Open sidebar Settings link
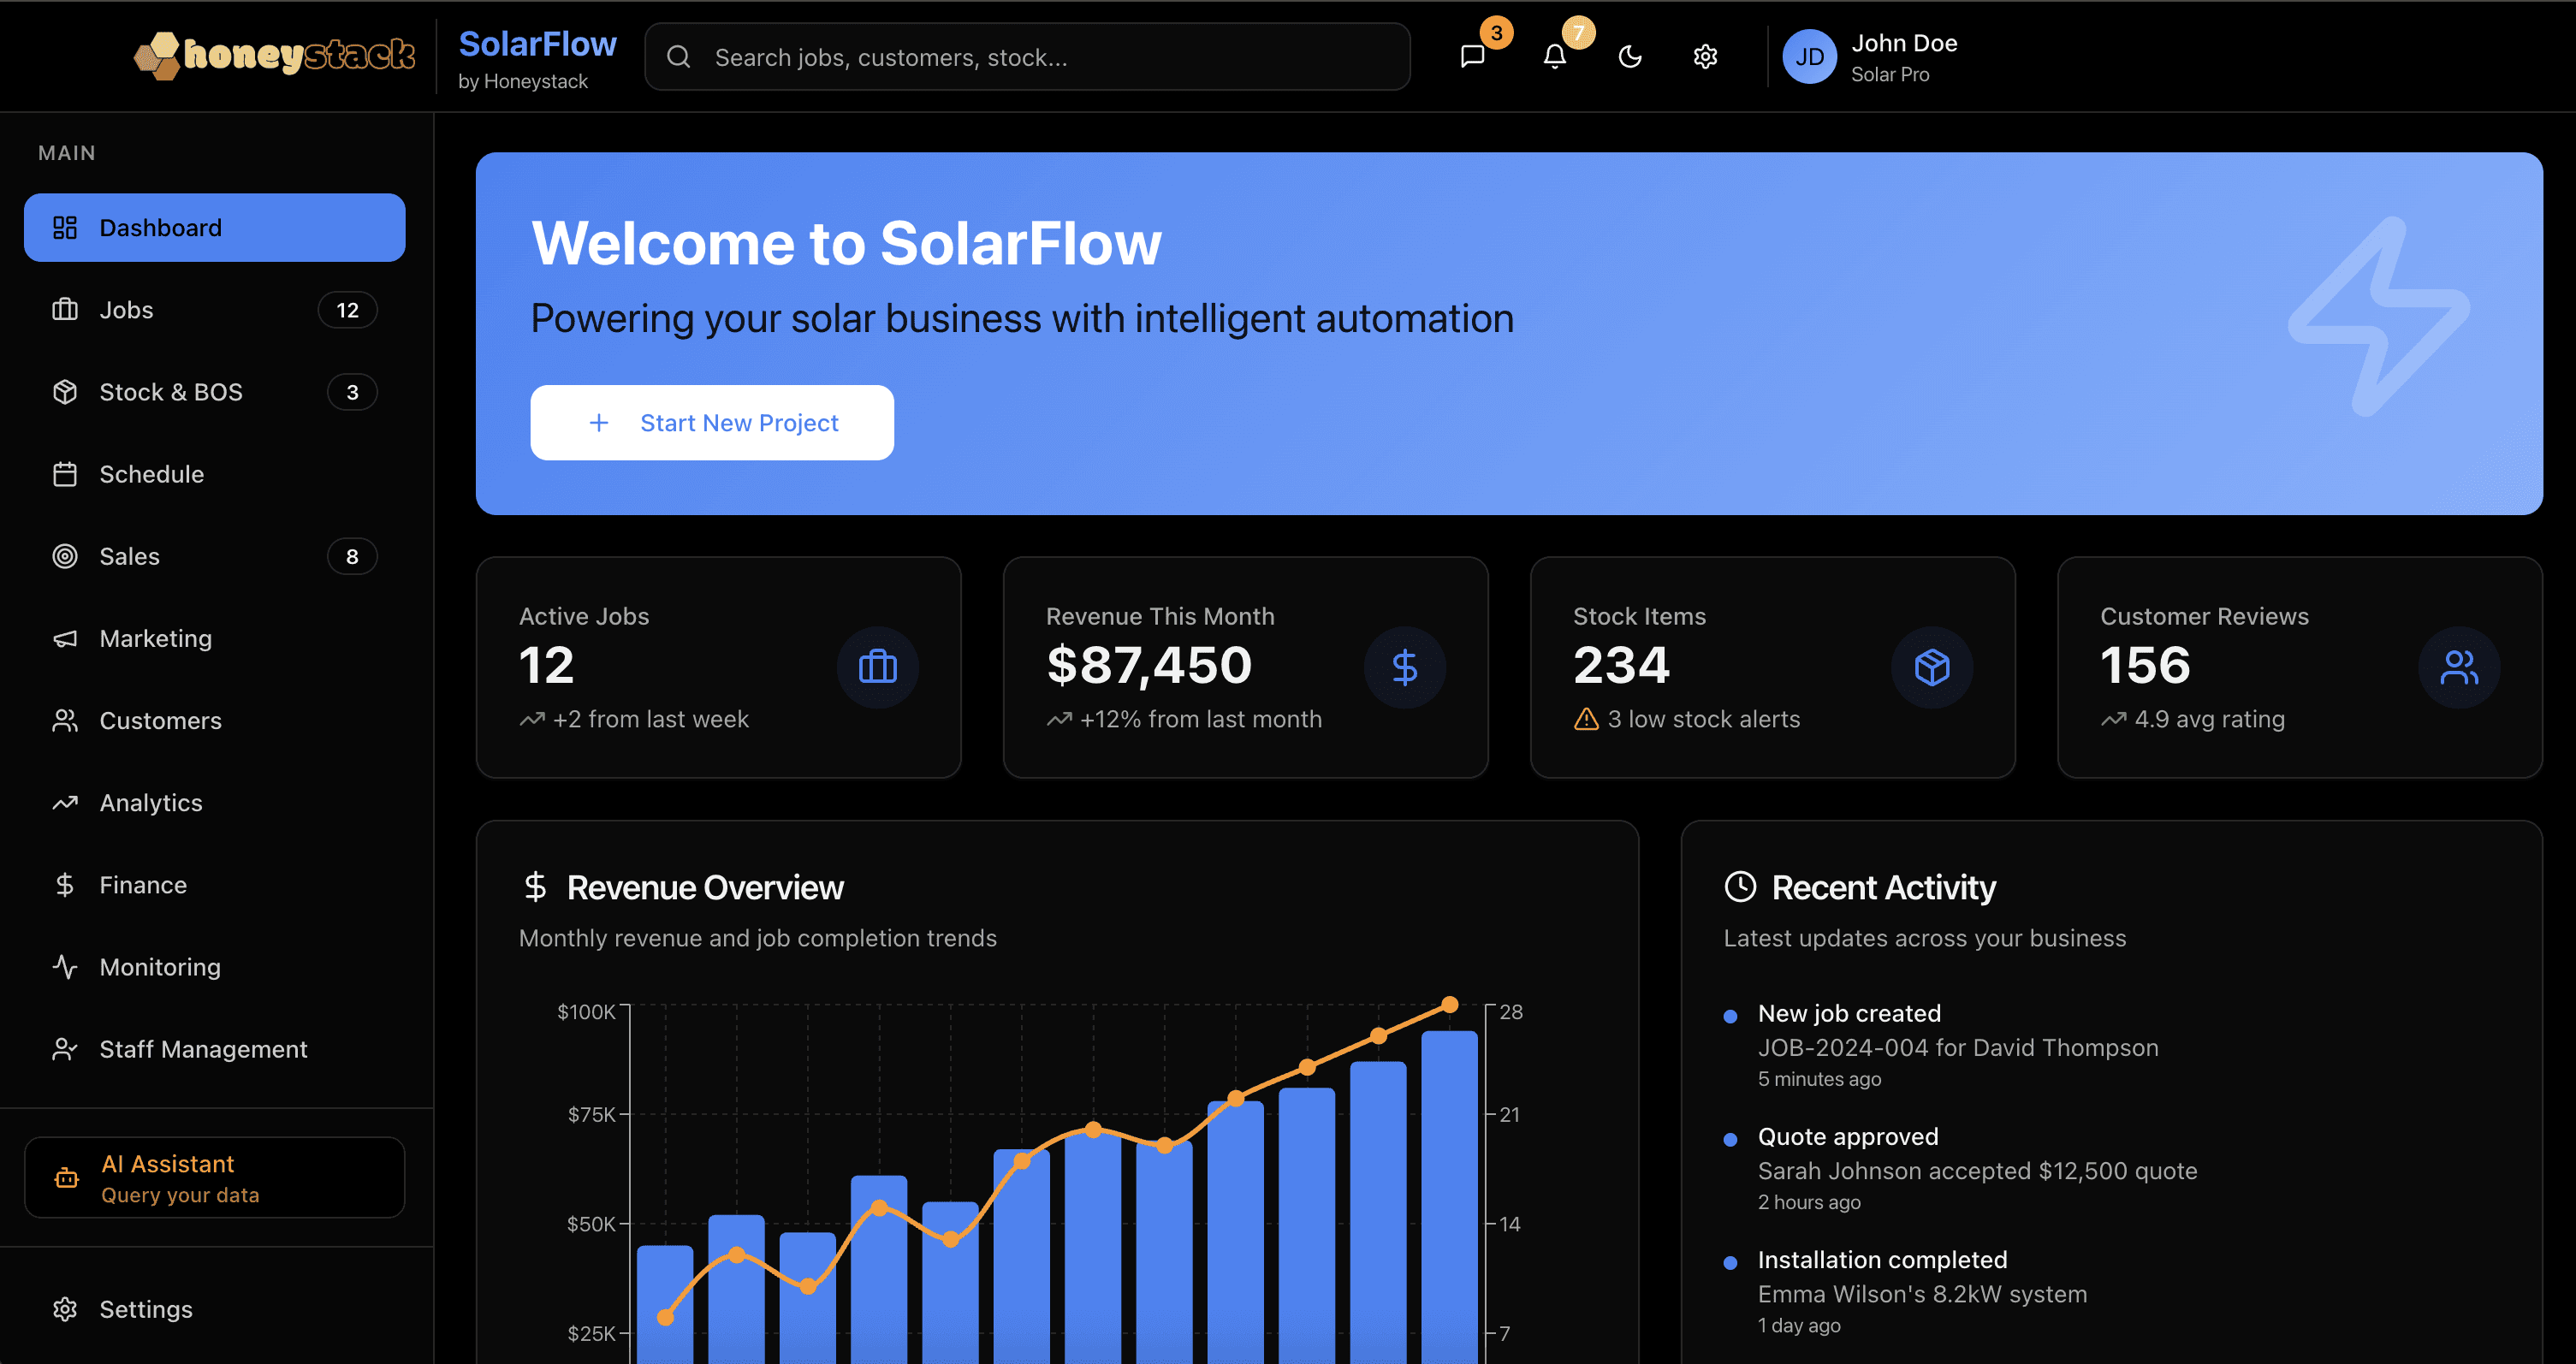This screenshot has height=1364, width=2576. click(x=145, y=1309)
